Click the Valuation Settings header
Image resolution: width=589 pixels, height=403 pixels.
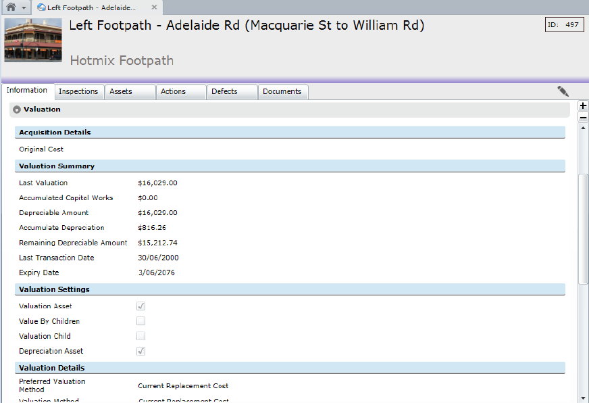point(290,289)
